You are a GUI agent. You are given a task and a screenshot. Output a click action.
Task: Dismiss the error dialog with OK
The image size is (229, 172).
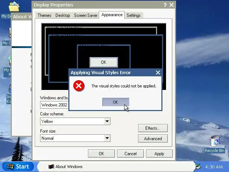(x=116, y=102)
